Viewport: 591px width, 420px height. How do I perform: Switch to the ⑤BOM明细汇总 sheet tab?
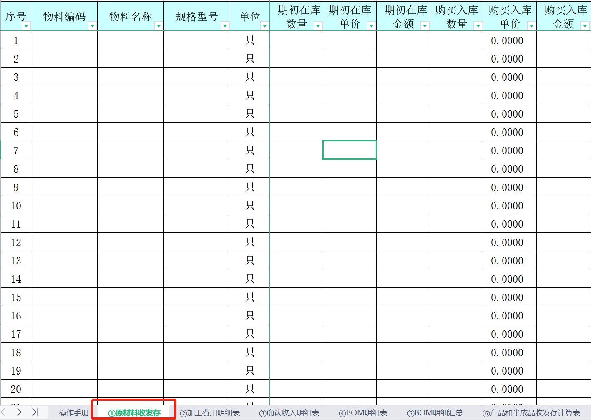coord(434,412)
